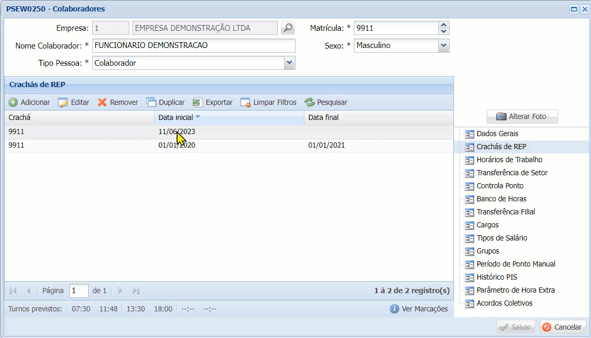This screenshot has height=338, width=591.
Task: Click the Adicionar icon to add a crachá
Action: tap(14, 102)
